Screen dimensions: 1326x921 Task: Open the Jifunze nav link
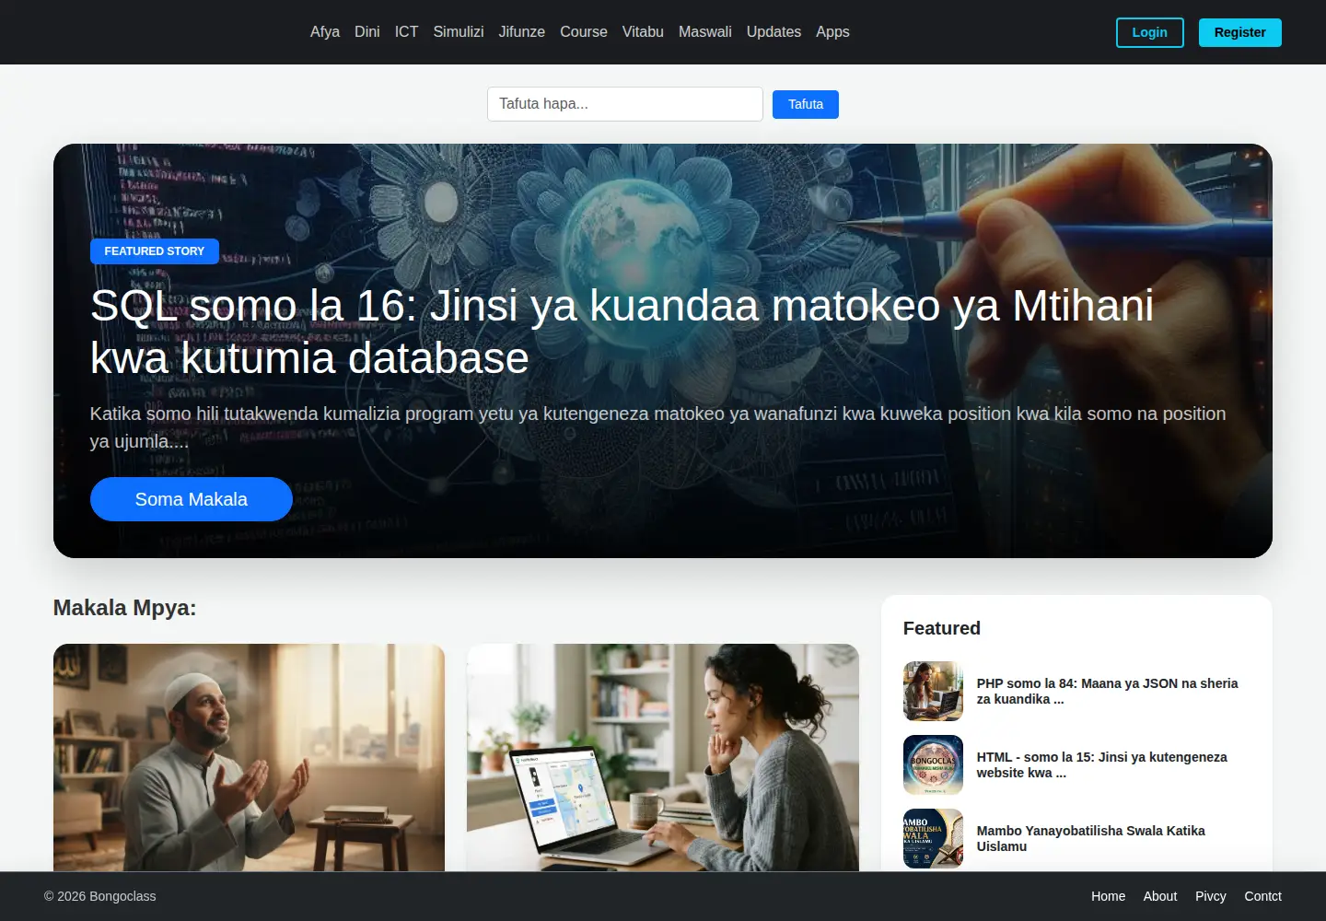[x=522, y=31]
